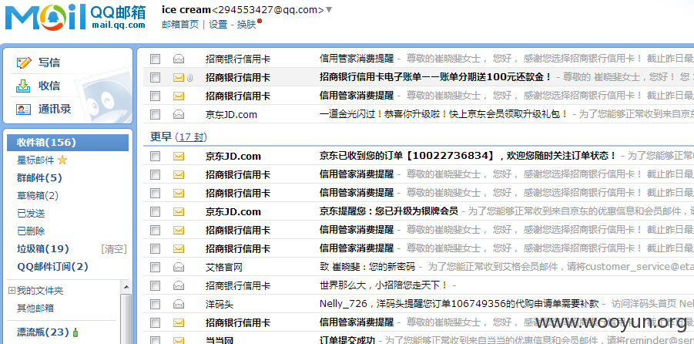Image resolution: width=694 pixels, height=344 pixels.
Task: Open email 世界那么大，小招陪您走天下
Action: click(384, 285)
